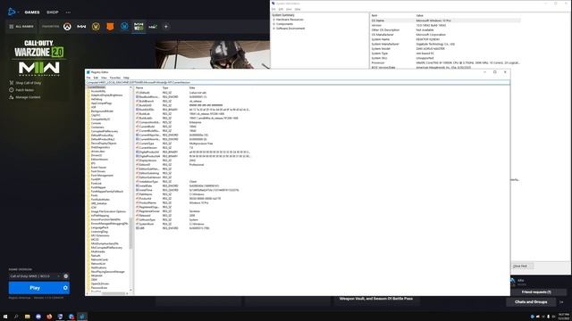The width and height of the screenshot is (572, 321).
Task: Select the Notifications registry key
Action: tap(99, 267)
